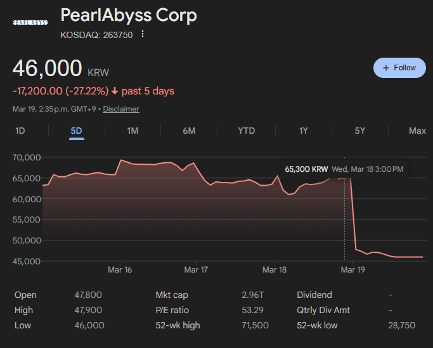Click the red down arrow price indicator

click(x=113, y=91)
